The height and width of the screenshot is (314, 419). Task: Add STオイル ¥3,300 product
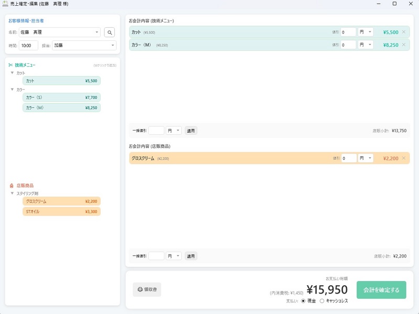[61, 212]
